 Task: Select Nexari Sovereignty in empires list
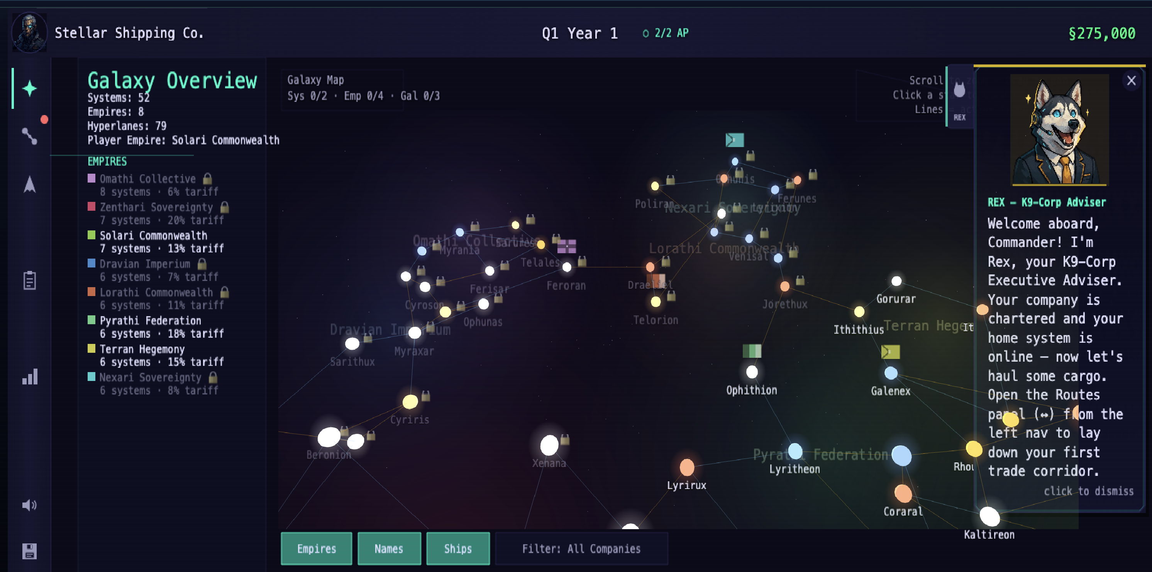click(x=153, y=384)
